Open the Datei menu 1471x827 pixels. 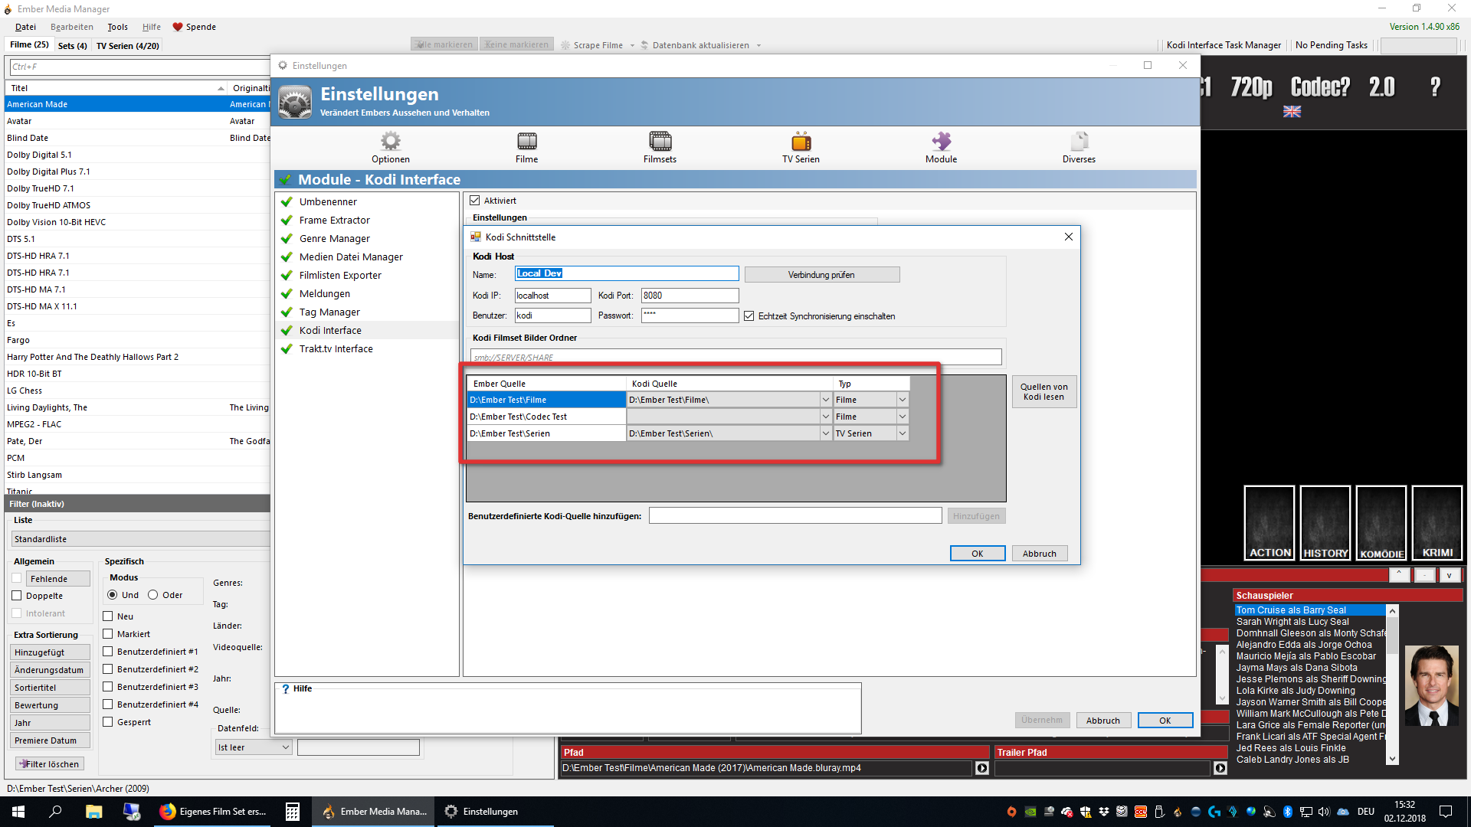coord(25,27)
